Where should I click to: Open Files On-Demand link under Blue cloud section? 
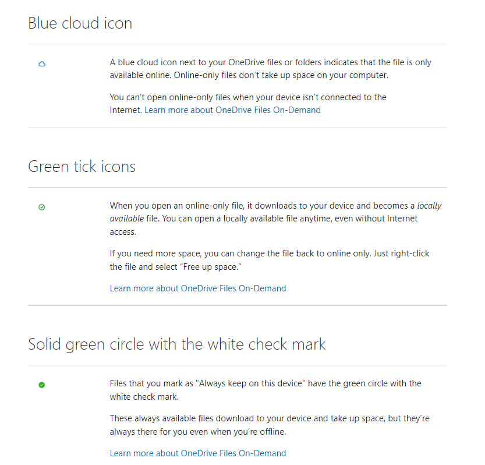232,110
